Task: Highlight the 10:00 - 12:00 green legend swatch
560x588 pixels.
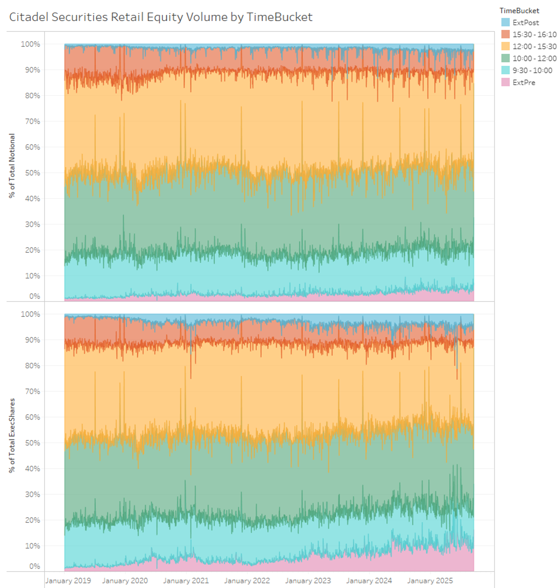Action: (505, 59)
